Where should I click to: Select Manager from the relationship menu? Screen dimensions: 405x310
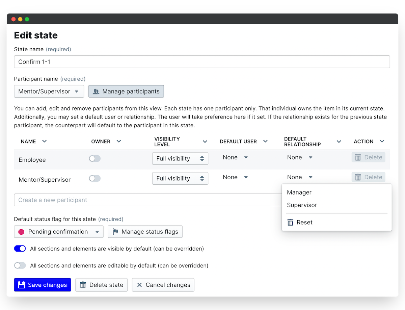pos(337,192)
